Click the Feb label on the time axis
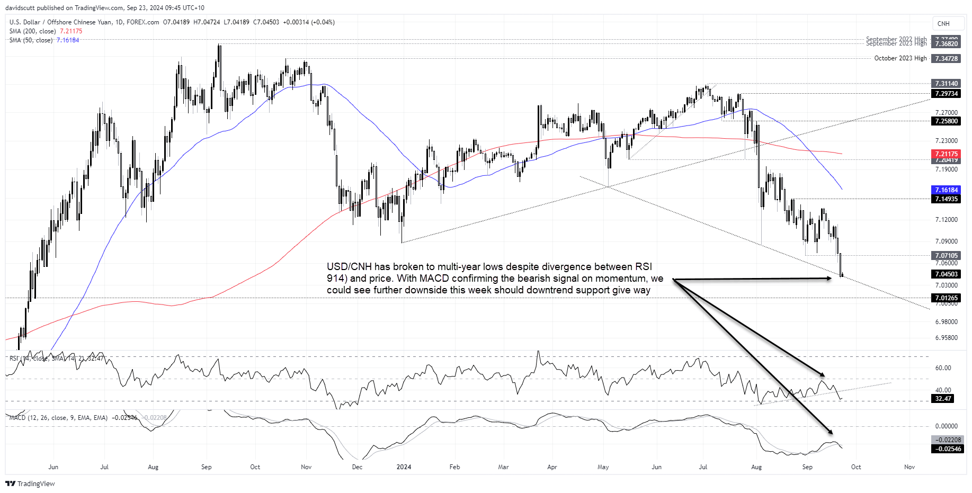The width and height of the screenshot is (972, 493). pos(454,467)
